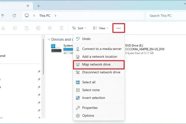The height and width of the screenshot is (124, 186).
Task: Click the Up arrow navigation button
Action: pos(2,15)
